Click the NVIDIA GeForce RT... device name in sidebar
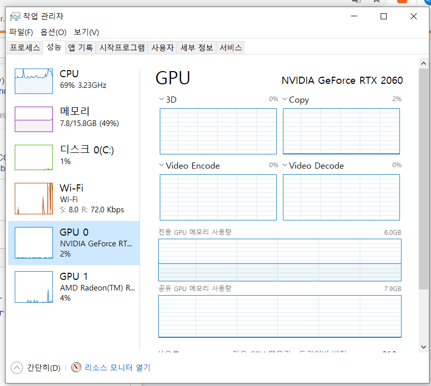 pyautogui.click(x=96, y=244)
